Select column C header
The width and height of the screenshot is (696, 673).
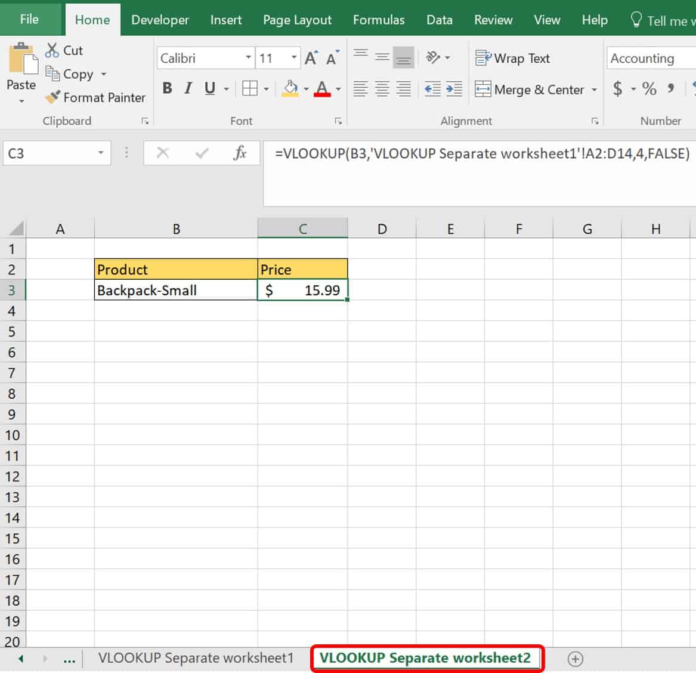(x=303, y=229)
